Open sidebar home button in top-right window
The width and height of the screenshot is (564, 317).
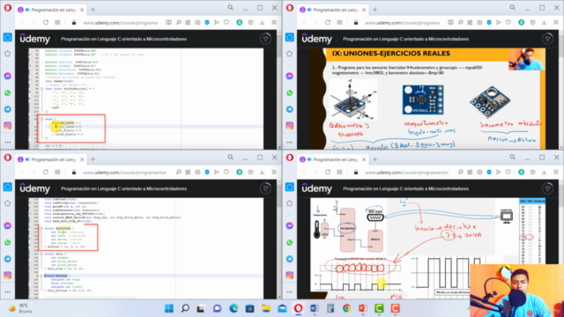click(x=290, y=37)
